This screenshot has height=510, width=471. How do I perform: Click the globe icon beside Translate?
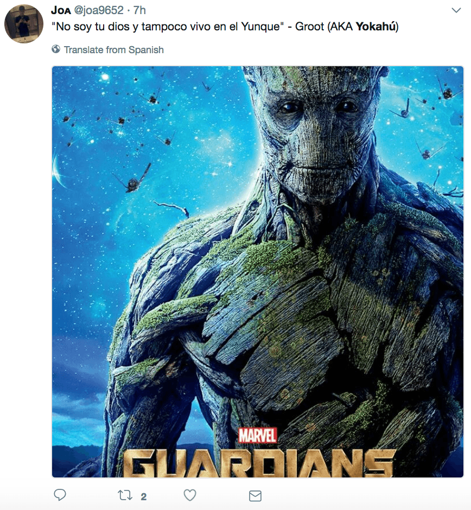[56, 49]
